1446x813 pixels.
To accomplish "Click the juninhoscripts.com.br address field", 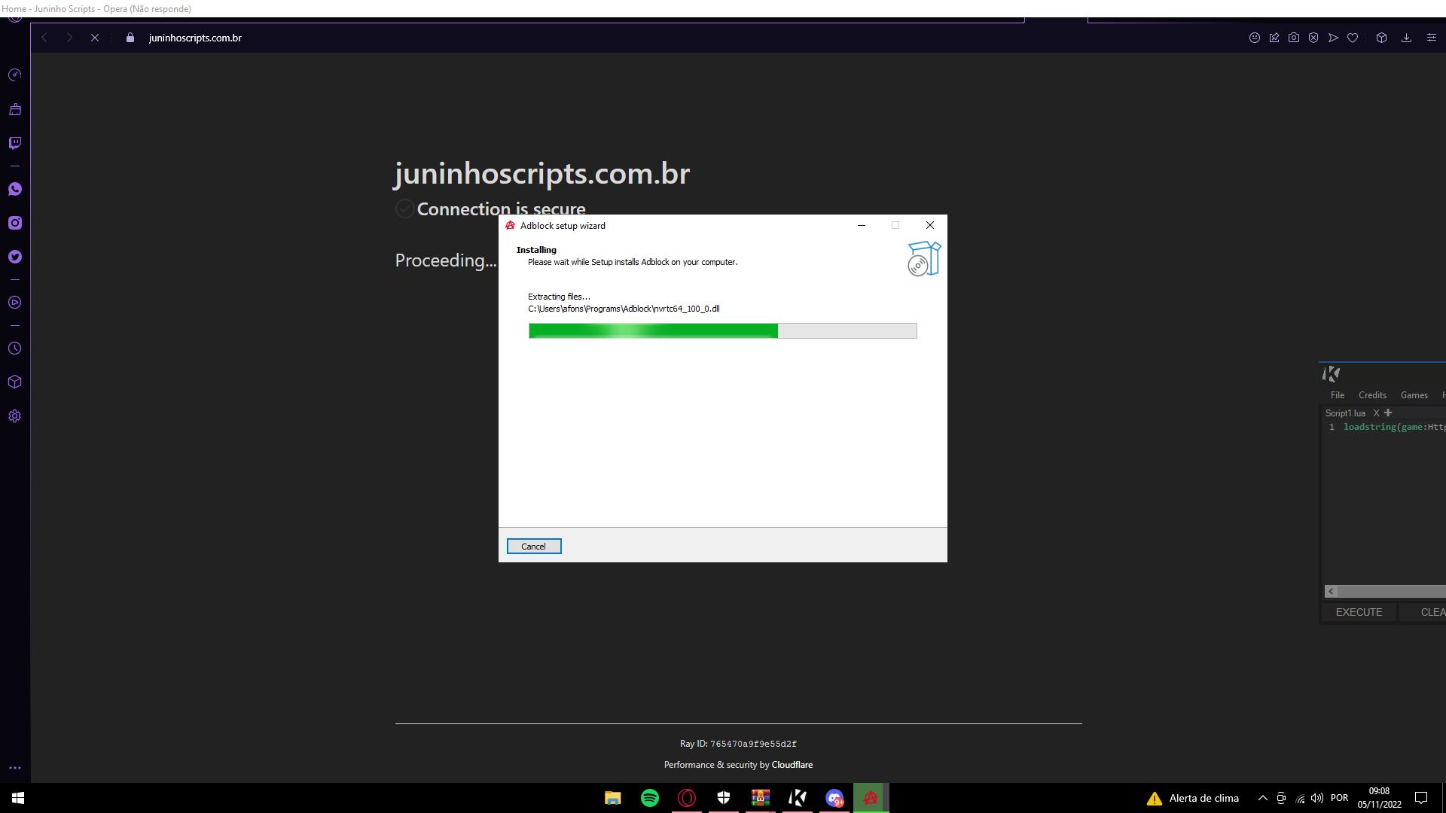I will pyautogui.click(x=195, y=38).
